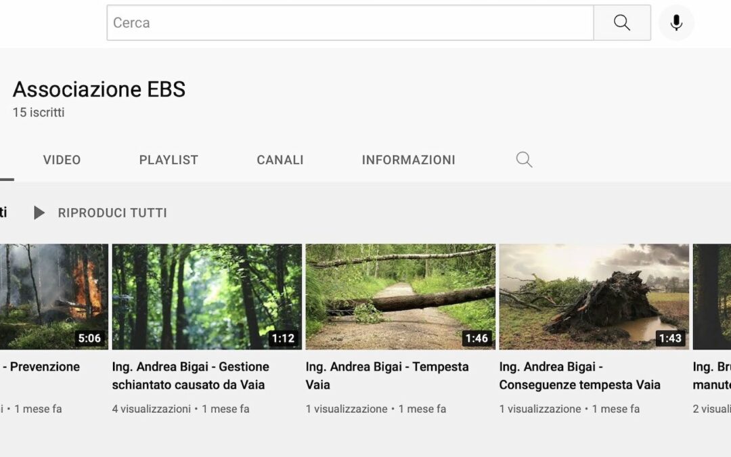Open the INFORMAZIONI tab
The image size is (731, 457).
[x=408, y=160]
